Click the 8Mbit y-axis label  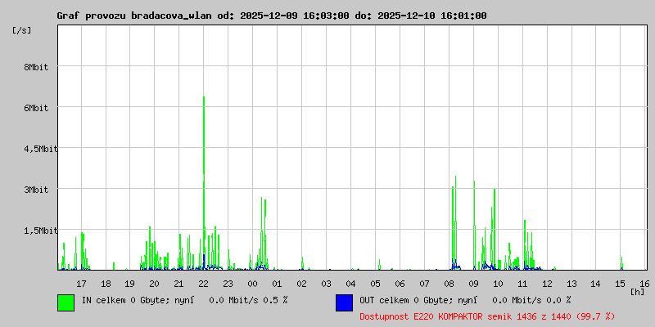tap(36, 67)
